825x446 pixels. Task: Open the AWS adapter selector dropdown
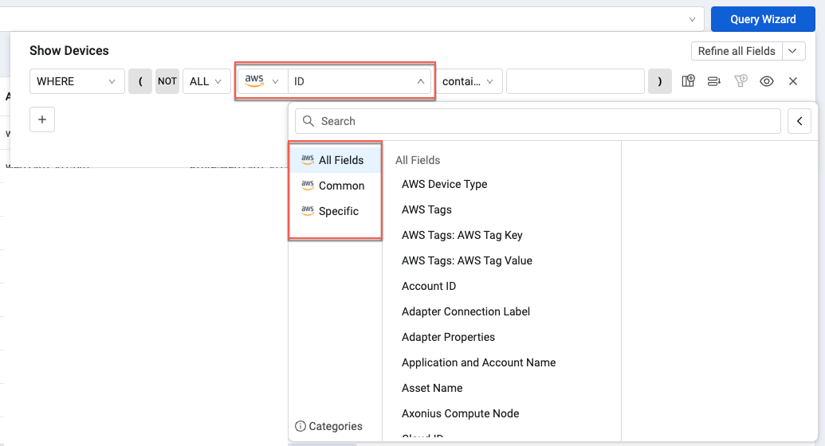(x=262, y=81)
